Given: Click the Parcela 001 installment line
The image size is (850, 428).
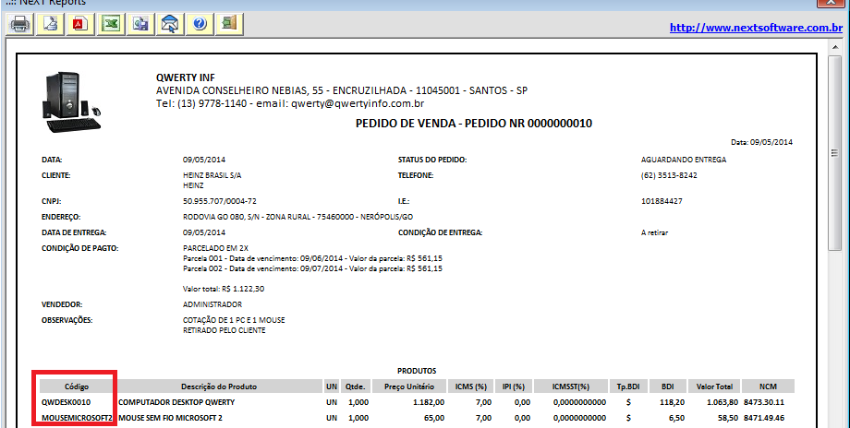Looking at the screenshot, I should [x=313, y=258].
